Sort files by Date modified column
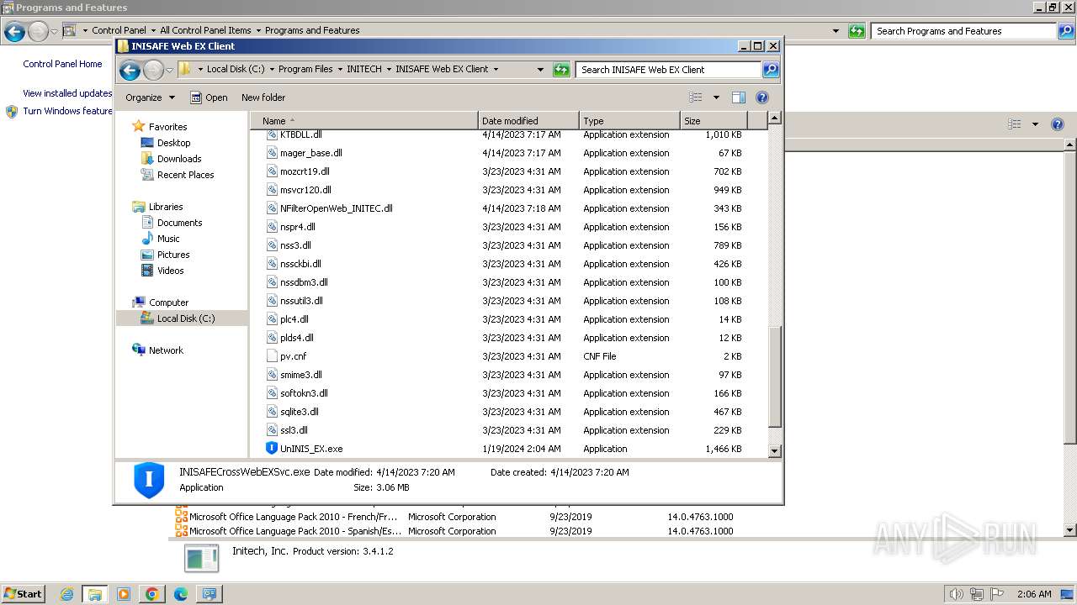 [x=528, y=121]
